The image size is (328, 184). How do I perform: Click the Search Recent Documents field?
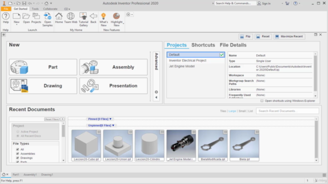(288, 111)
